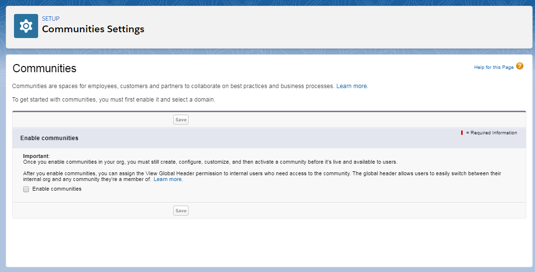Click the Important label text

click(36, 156)
